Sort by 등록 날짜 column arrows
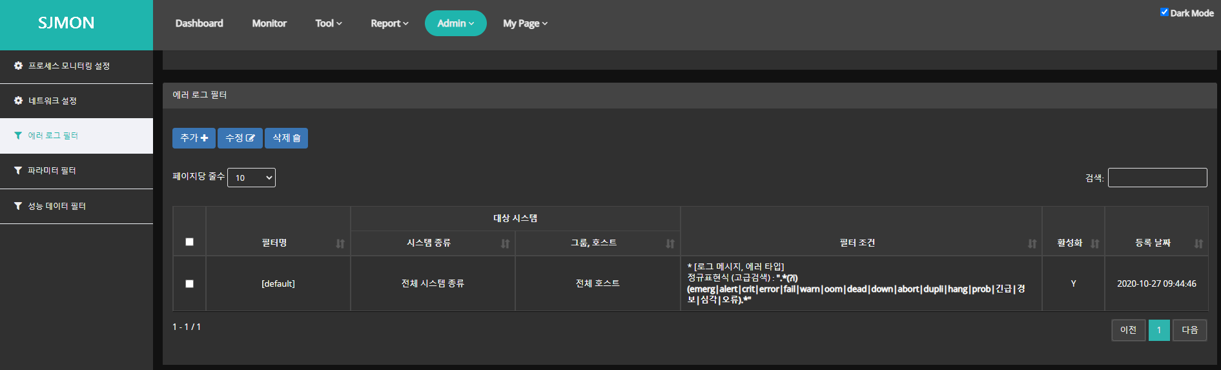The width and height of the screenshot is (1221, 370). click(x=1198, y=243)
